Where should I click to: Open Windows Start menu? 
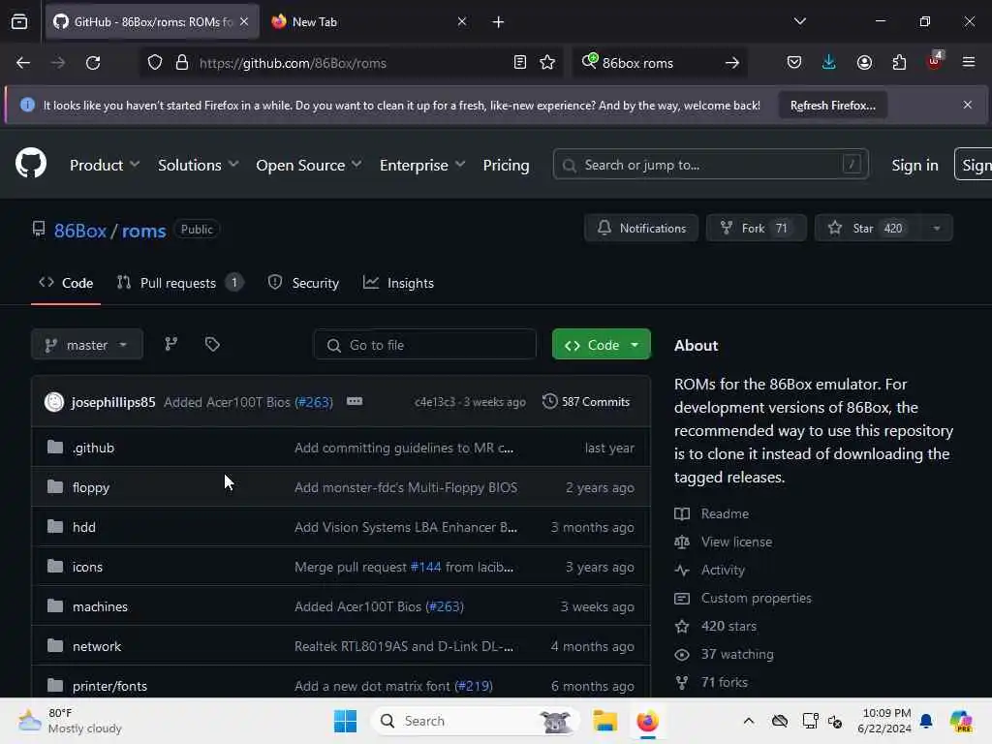(x=346, y=721)
